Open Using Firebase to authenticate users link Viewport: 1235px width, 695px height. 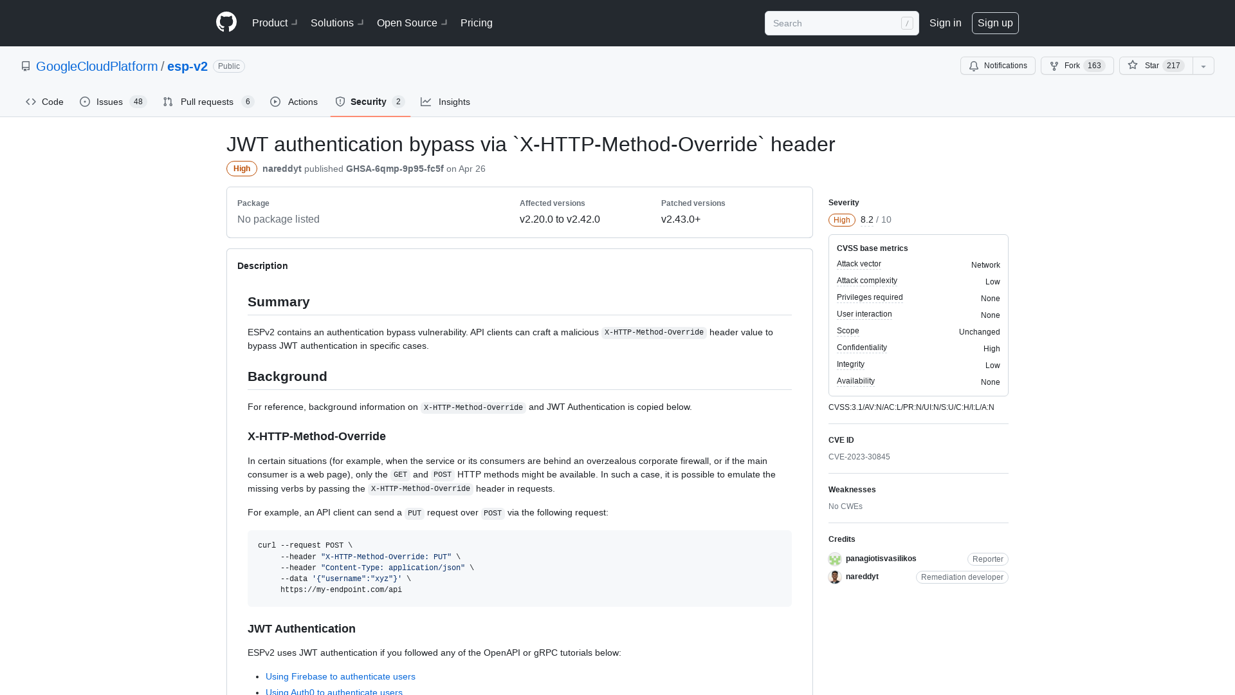pyautogui.click(x=340, y=676)
